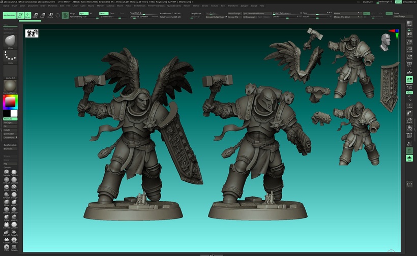
Task: Open the Material menu
Action: click(x=110, y=6)
